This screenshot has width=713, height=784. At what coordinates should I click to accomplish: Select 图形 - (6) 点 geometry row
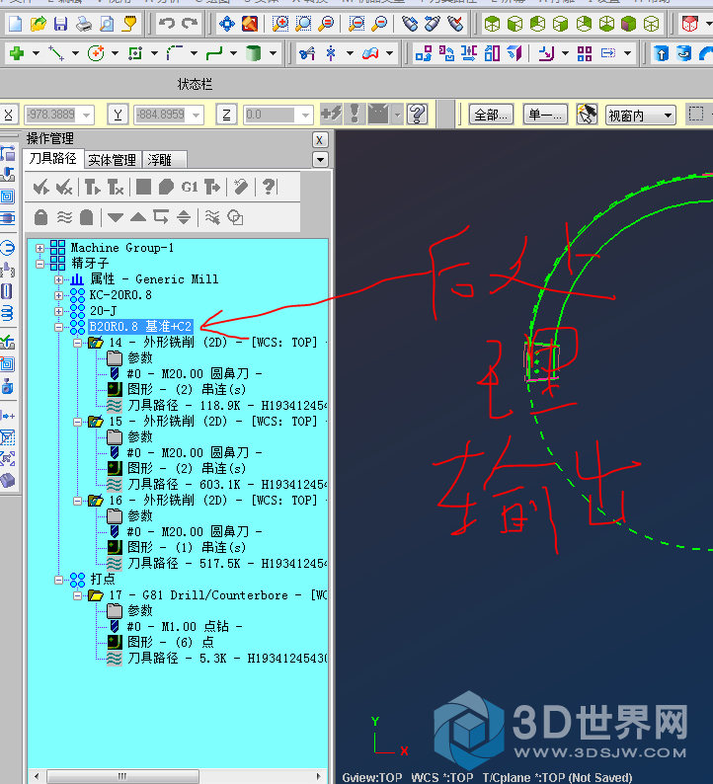pos(171,643)
